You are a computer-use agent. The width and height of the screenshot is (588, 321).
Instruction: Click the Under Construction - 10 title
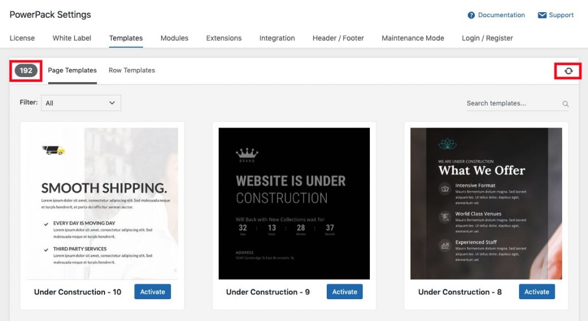78,292
